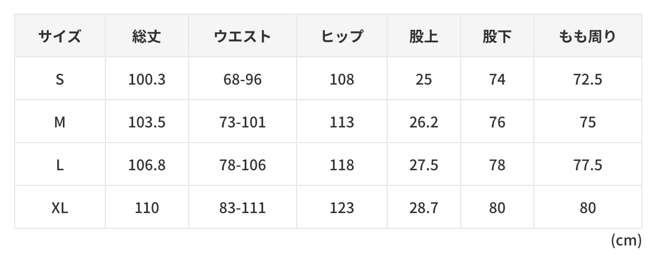This screenshot has height=258, width=655.
Task: Select the 28.7 rise value cell
Action: (x=424, y=207)
